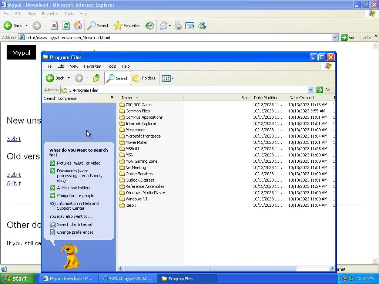Click Refresh in Internet Explorer toolbar

coord(66,26)
